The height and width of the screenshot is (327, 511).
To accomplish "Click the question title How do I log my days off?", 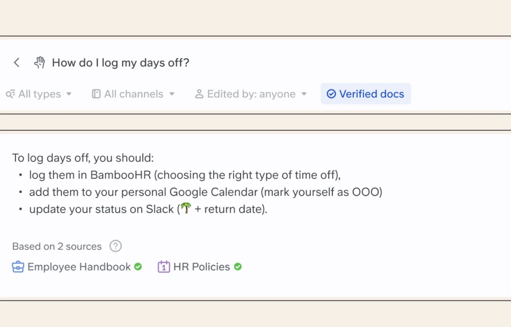I will pos(121,62).
